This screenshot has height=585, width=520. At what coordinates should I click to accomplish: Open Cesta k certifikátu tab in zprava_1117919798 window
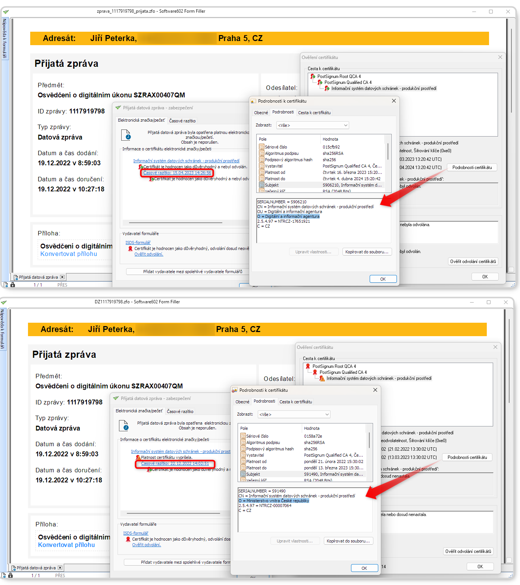(x=314, y=113)
